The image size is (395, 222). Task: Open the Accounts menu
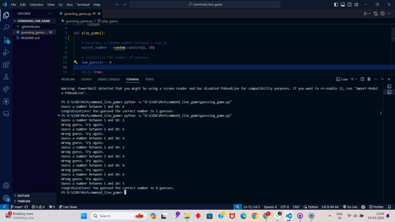[x=6, y=186]
